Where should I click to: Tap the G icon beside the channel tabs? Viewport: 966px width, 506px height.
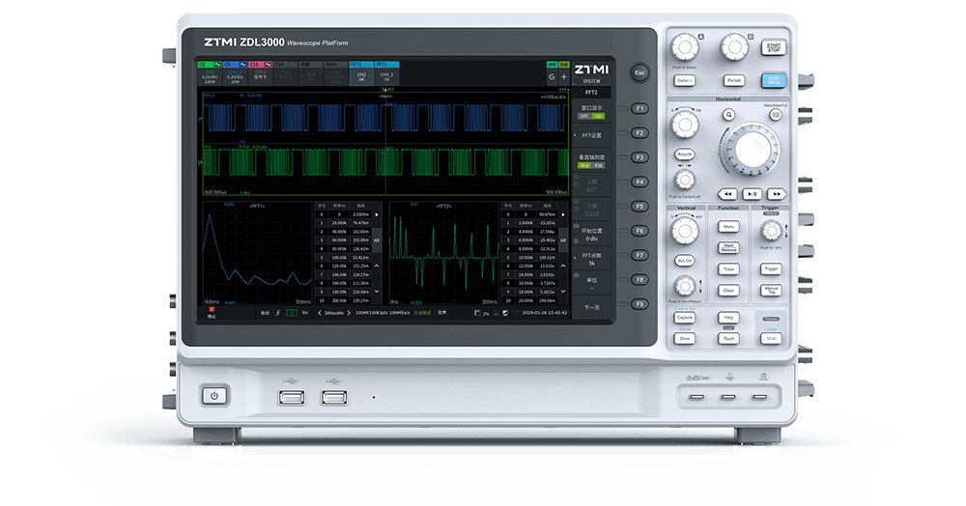pyautogui.click(x=552, y=75)
